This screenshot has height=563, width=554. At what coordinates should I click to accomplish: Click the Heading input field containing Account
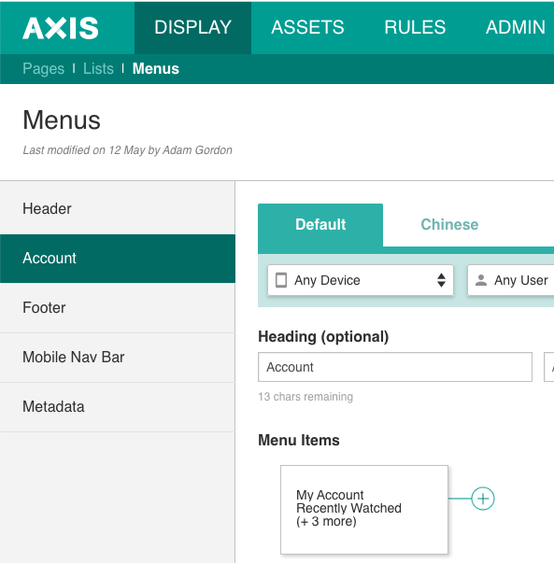[x=395, y=367]
